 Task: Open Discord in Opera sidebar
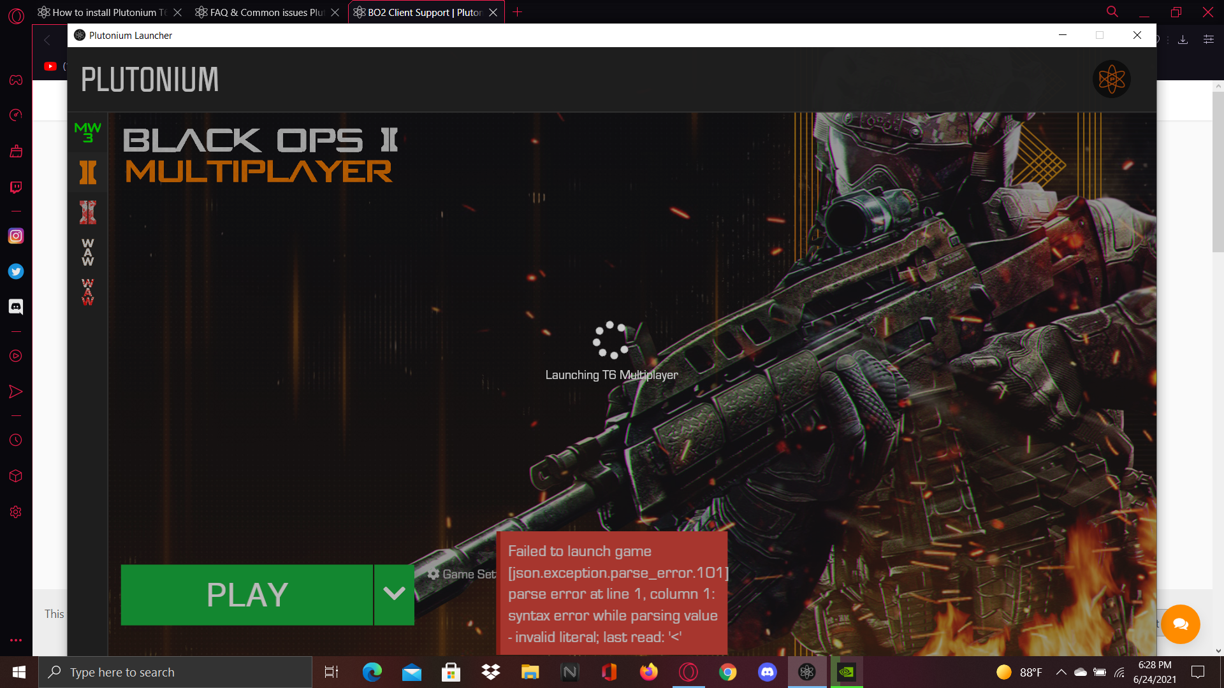(16, 307)
